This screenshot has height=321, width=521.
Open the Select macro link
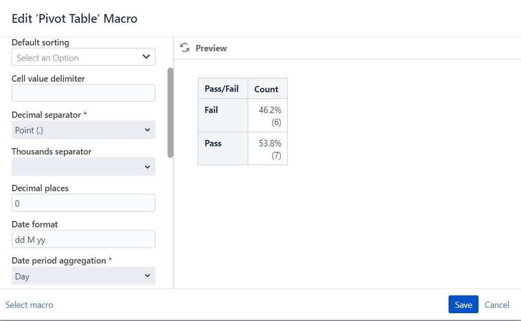pyautogui.click(x=29, y=304)
